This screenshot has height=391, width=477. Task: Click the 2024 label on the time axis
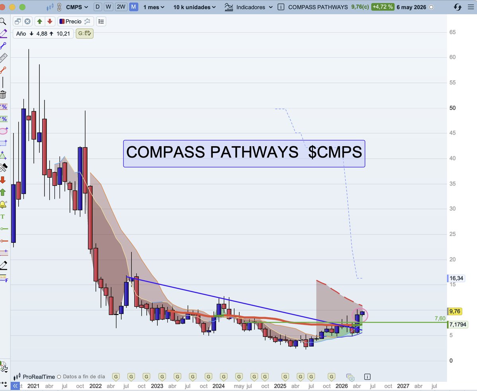click(218, 385)
